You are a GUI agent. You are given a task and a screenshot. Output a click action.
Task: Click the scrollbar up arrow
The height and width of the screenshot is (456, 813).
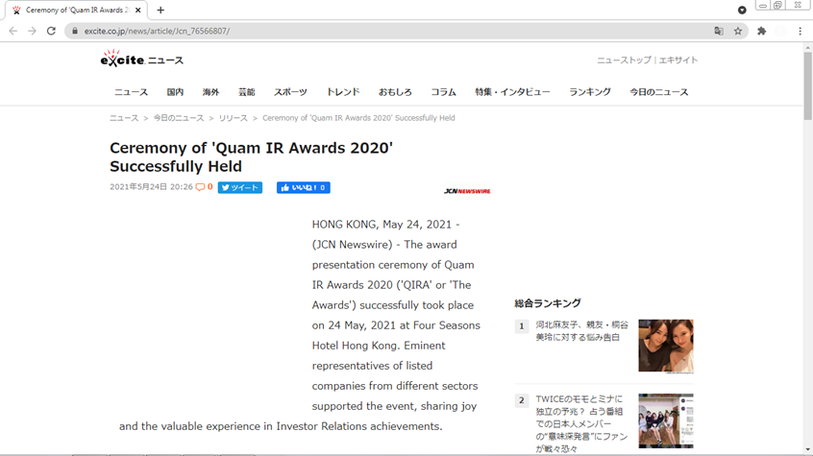808,48
